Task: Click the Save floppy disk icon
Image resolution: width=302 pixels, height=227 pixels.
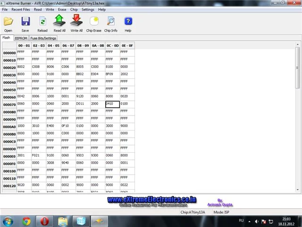Action: click(25, 21)
